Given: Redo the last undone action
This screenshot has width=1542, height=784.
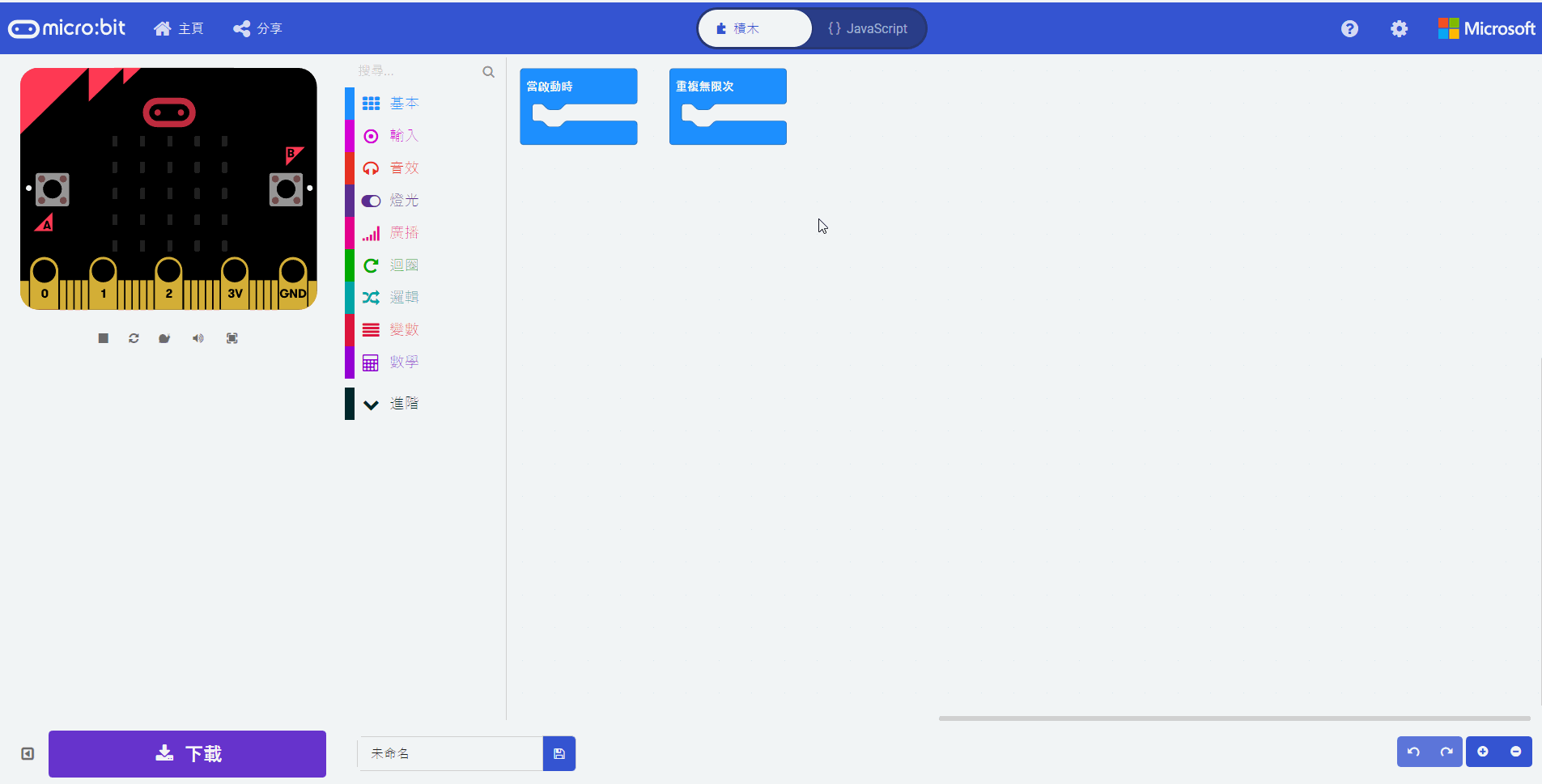Looking at the screenshot, I should pos(1446,752).
